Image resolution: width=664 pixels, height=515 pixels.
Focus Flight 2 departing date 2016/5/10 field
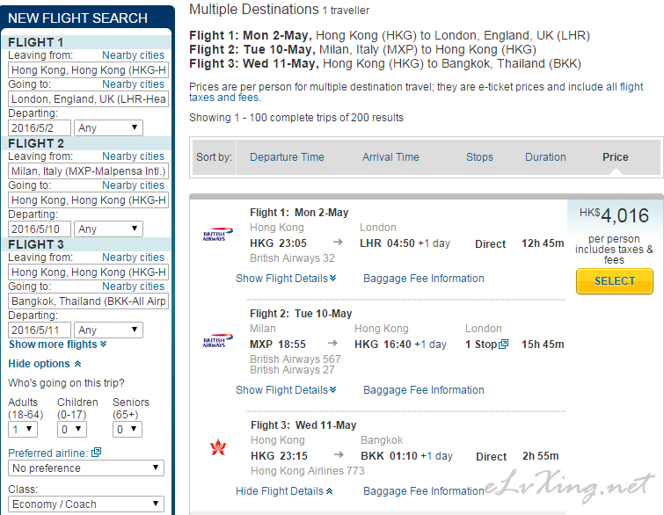click(40, 228)
